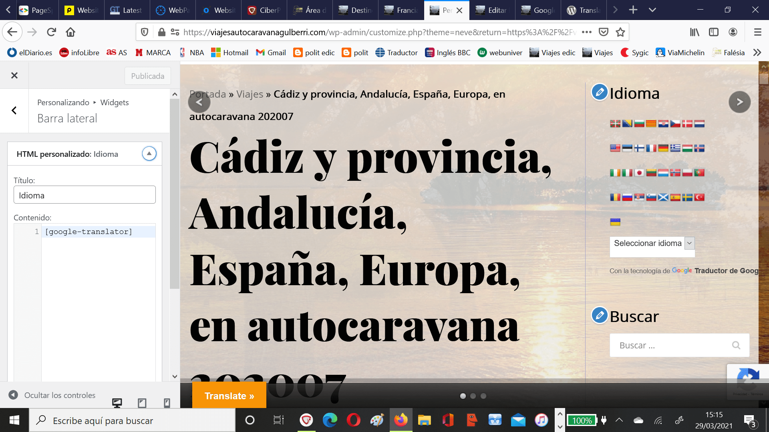Open page actions three-dot menu
The width and height of the screenshot is (769, 432).
(x=587, y=32)
